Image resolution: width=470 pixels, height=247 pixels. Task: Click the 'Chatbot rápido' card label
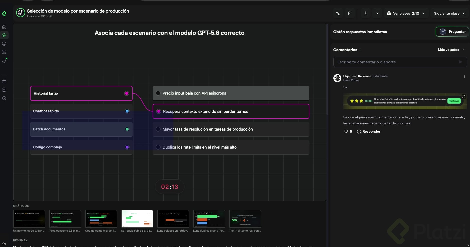pyautogui.click(x=46, y=111)
